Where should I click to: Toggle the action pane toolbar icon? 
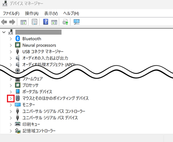click(x=54, y=22)
